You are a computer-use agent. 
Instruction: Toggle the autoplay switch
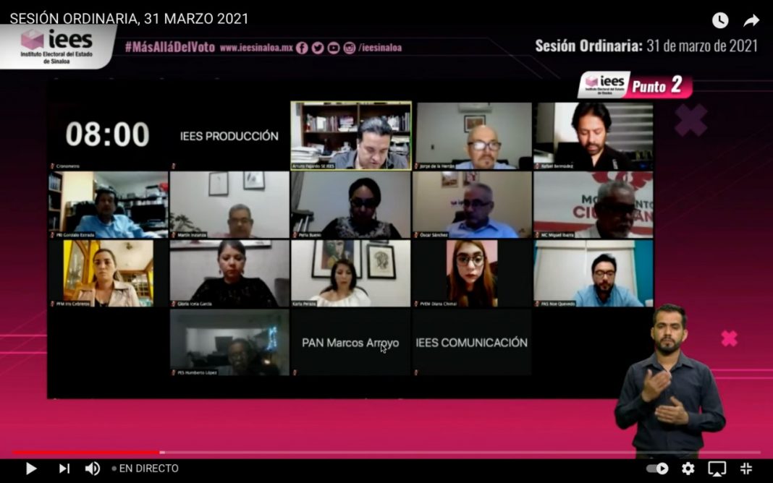tap(657, 469)
